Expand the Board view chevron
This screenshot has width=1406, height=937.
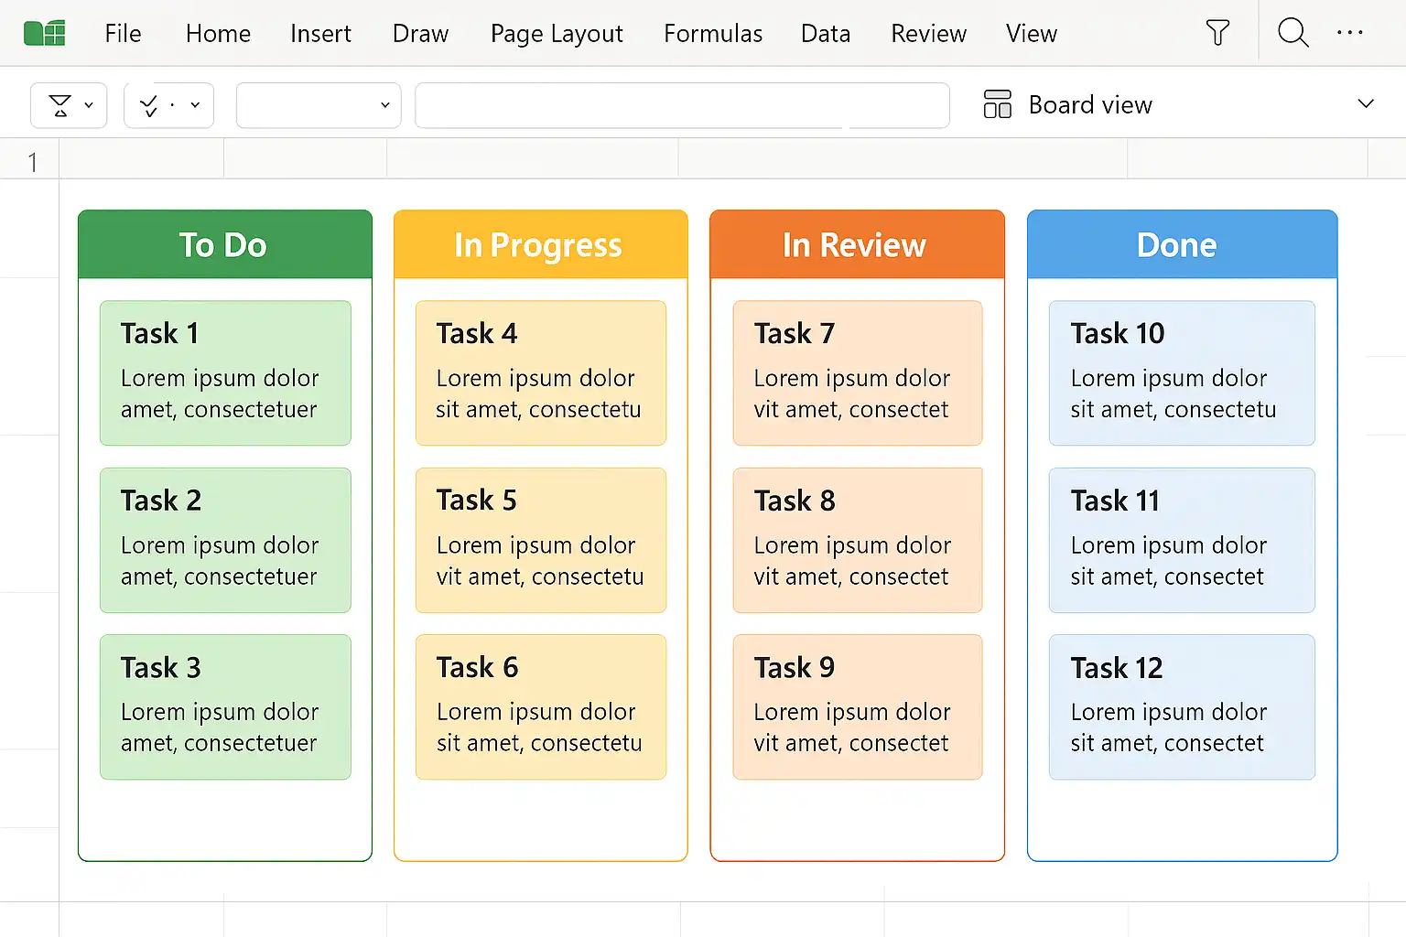click(x=1366, y=103)
